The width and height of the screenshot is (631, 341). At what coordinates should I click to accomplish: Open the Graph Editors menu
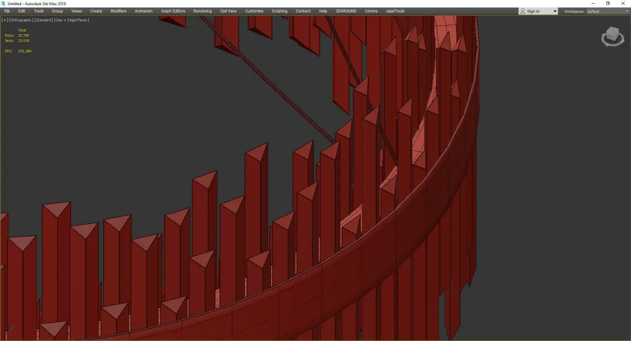pos(173,11)
